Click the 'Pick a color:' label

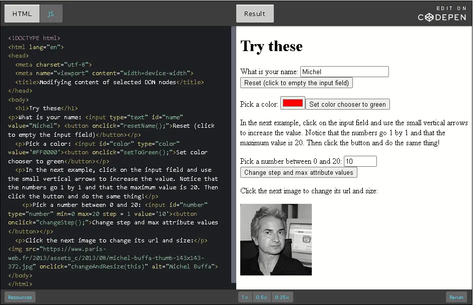259,104
